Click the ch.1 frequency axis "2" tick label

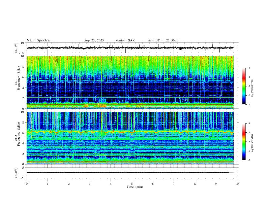pyautogui.click(x=24, y=98)
